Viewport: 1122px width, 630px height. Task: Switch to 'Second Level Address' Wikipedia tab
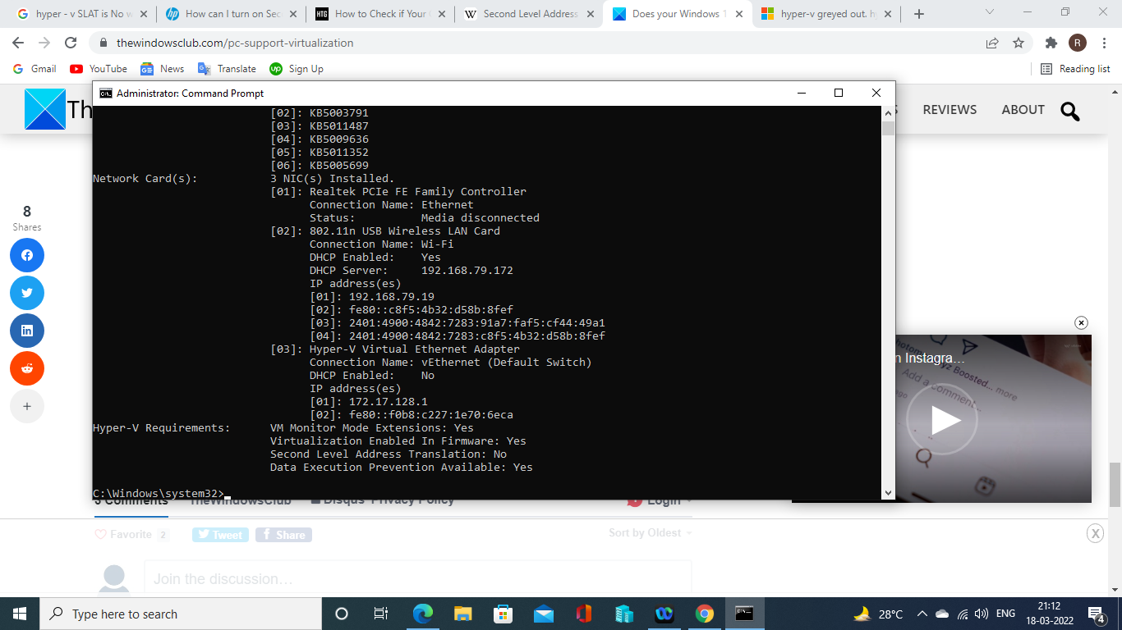click(x=529, y=14)
